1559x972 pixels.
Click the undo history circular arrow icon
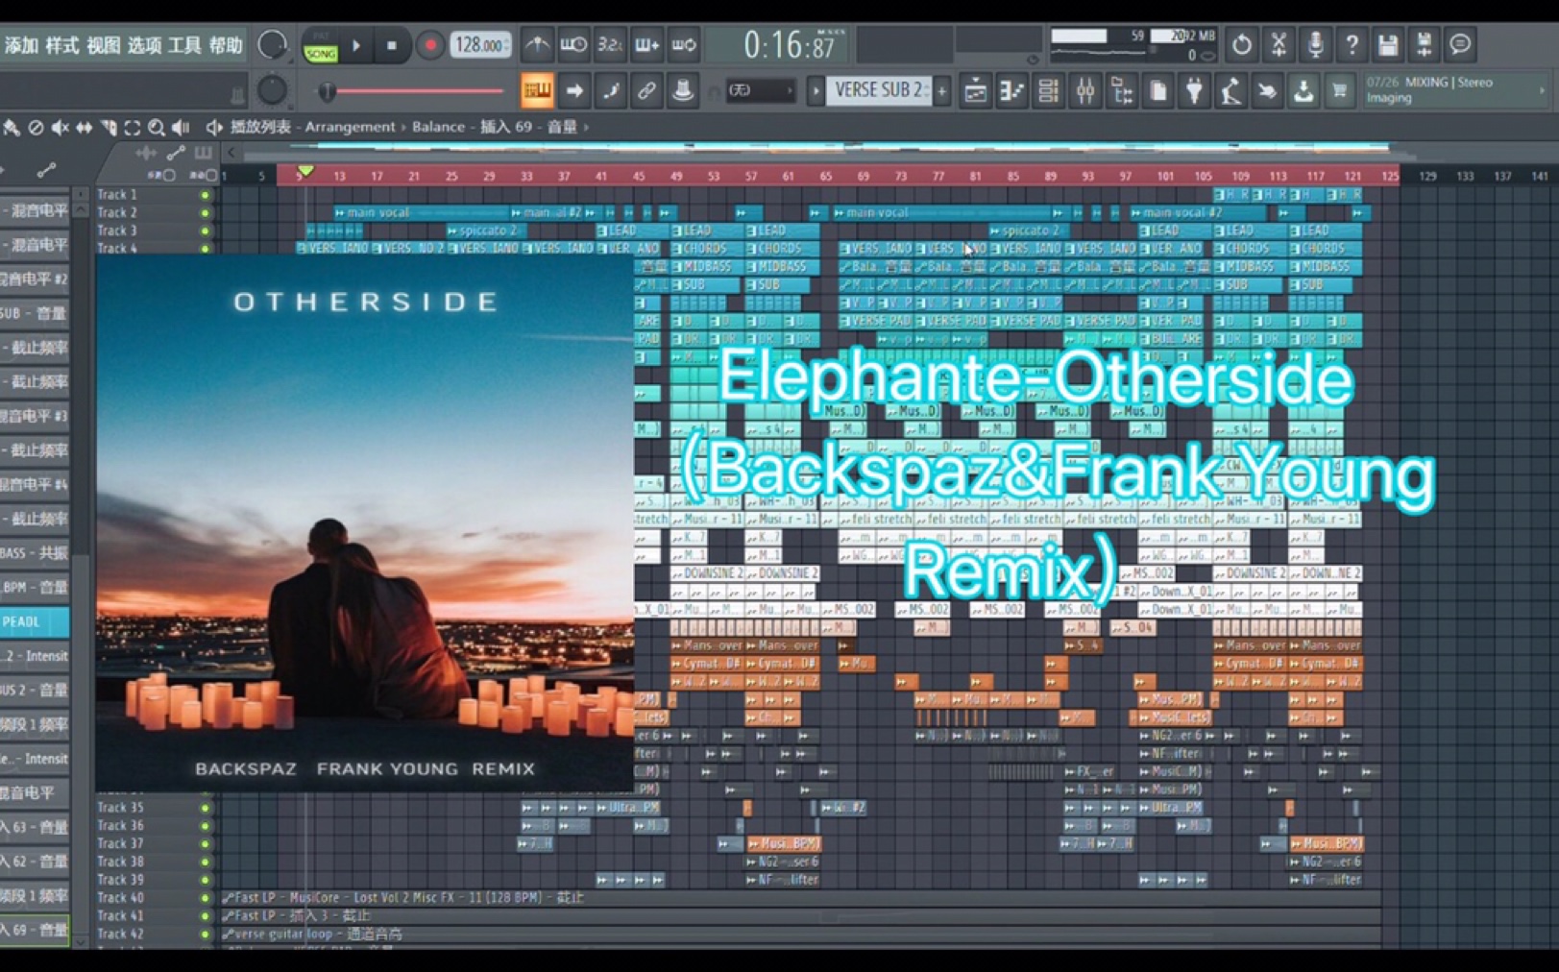click(1242, 45)
